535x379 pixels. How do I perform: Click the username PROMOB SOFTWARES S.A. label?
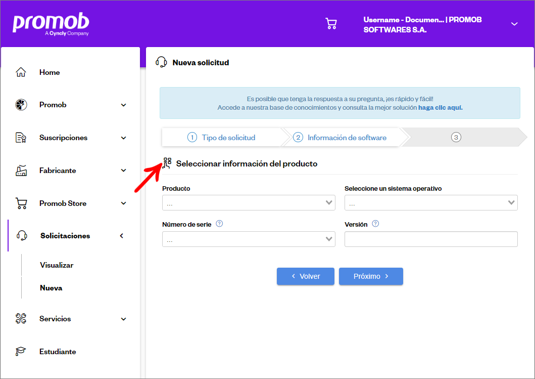(x=422, y=25)
